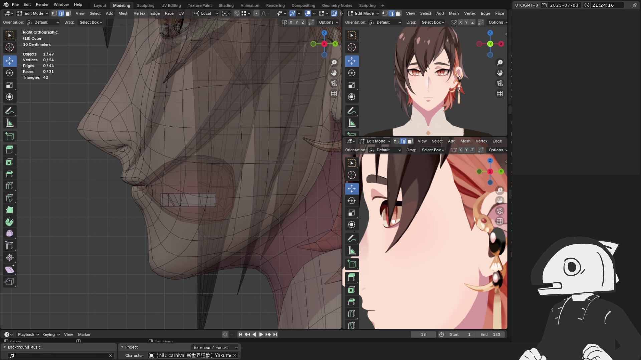The width and height of the screenshot is (641, 360).
Task: Open Orientation Default dropdown in left viewport
Action: (43, 22)
